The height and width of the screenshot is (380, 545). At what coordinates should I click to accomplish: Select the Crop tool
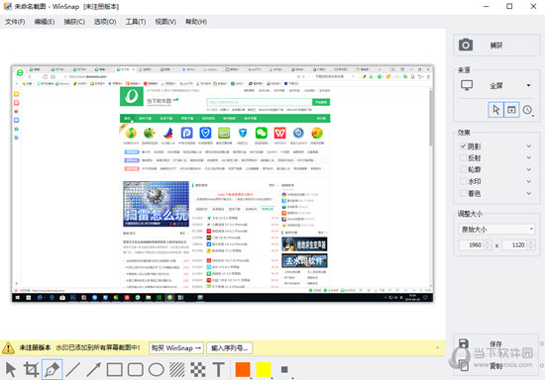pyautogui.click(x=32, y=369)
